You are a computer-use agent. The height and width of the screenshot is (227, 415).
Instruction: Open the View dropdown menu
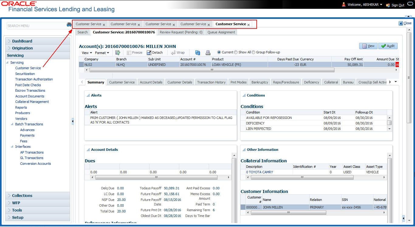tap(87, 53)
